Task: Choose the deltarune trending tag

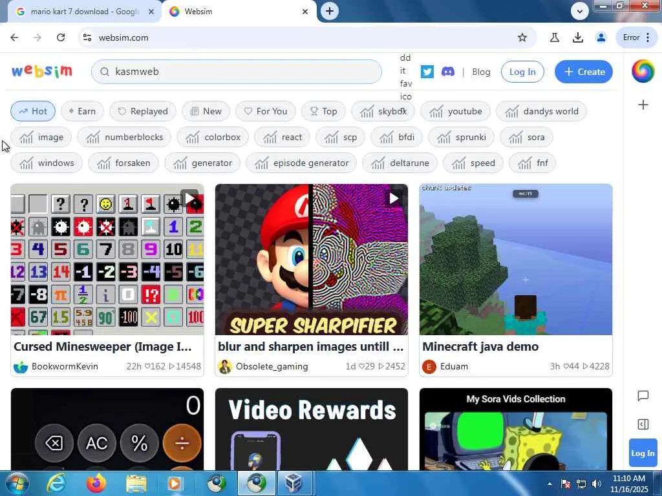Action: [400, 163]
